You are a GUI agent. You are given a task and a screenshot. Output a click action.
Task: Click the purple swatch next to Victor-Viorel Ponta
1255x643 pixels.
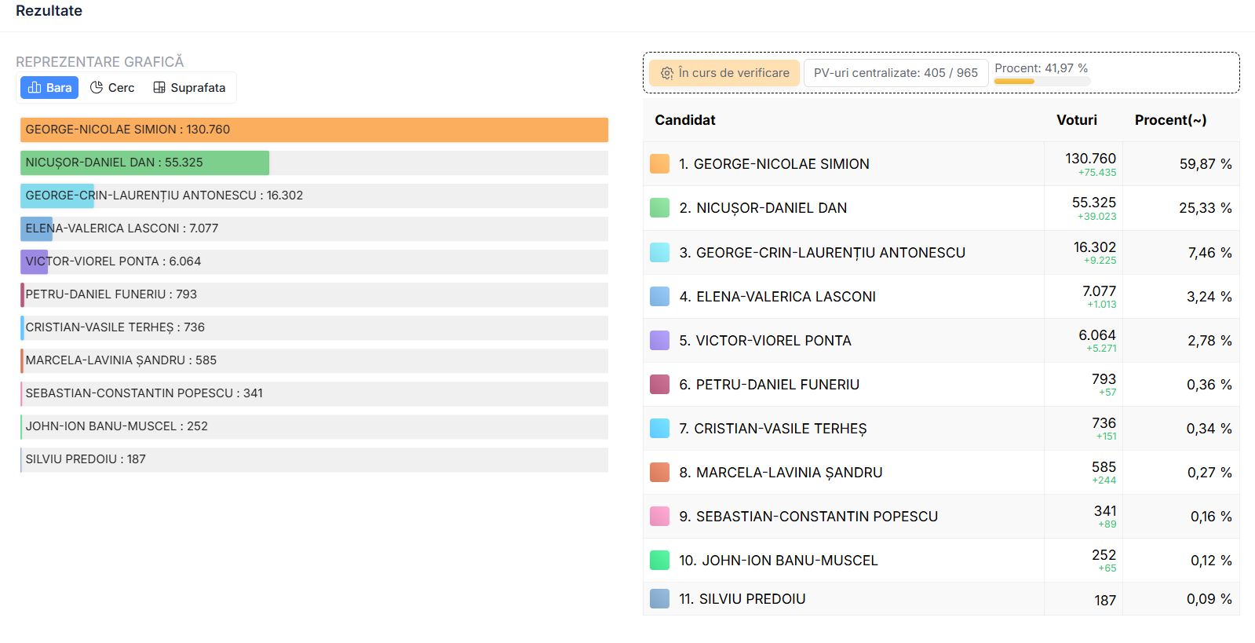[x=660, y=341]
